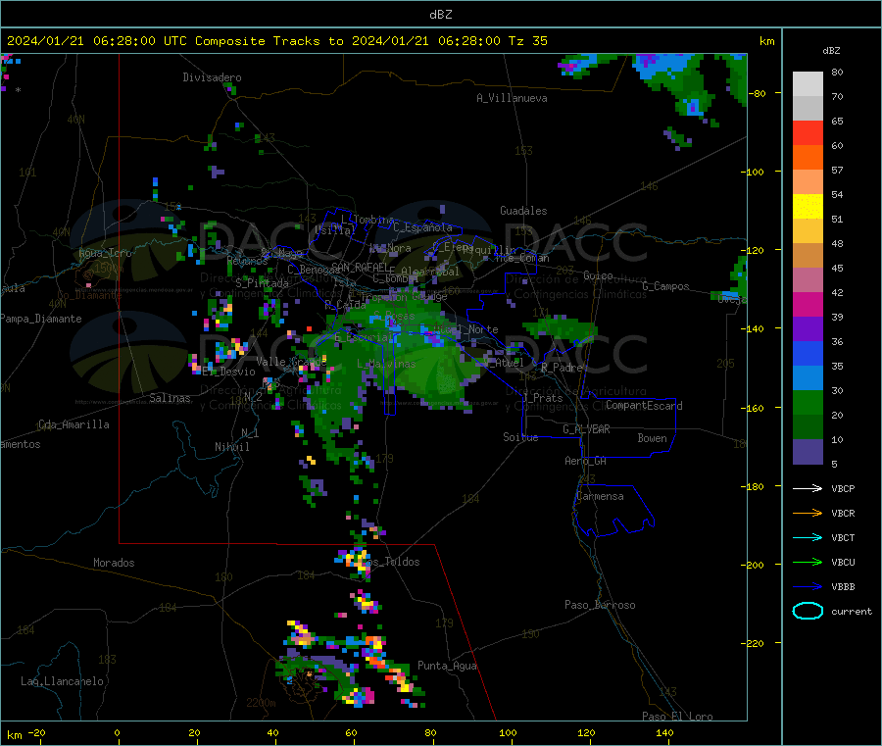
Task: Click the R_Padre label
Action: (x=562, y=368)
